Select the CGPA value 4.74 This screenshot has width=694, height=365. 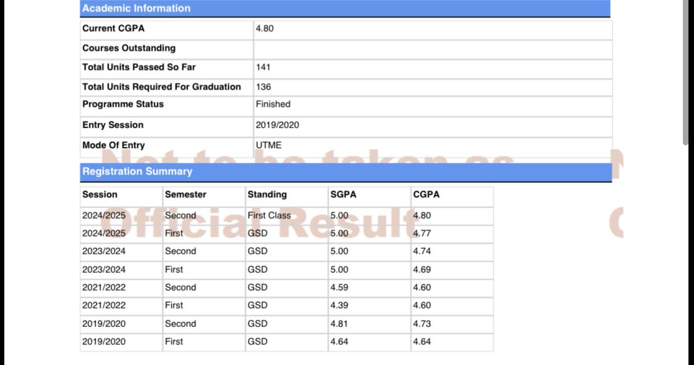tap(422, 252)
